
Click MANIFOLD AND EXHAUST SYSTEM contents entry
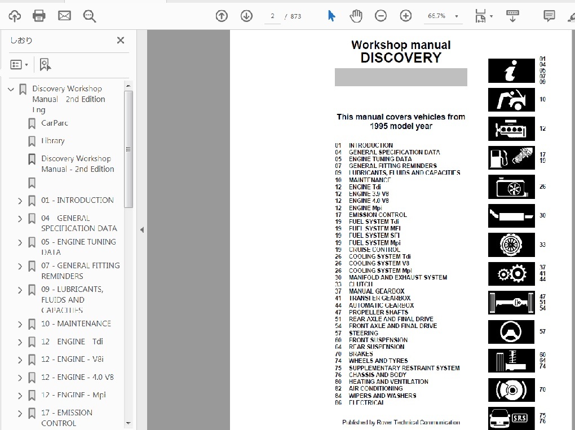pyautogui.click(x=398, y=277)
